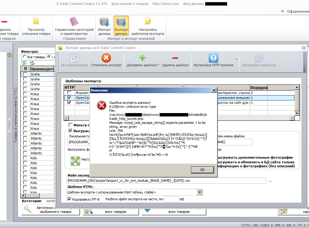Toggle HTTP checkbox of 'Формат' template row
This screenshot has width=309, height=228.
(x=69, y=92)
